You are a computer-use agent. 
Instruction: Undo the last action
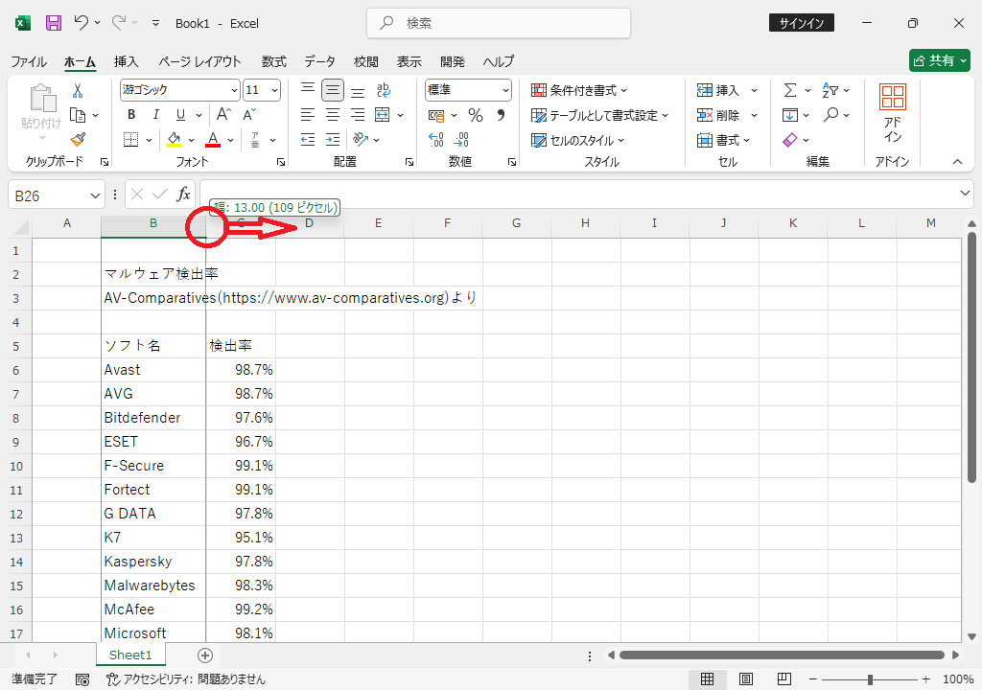[81, 23]
